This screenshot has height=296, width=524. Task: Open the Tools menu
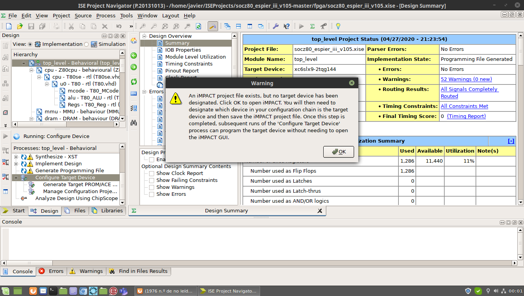coord(126,15)
